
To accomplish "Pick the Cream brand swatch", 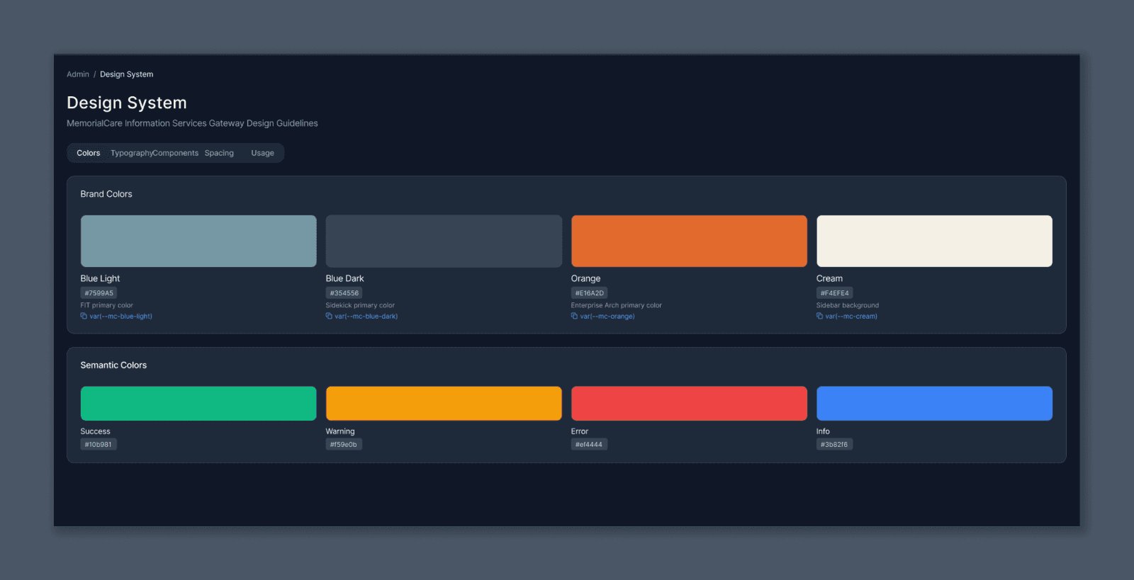I will point(934,241).
